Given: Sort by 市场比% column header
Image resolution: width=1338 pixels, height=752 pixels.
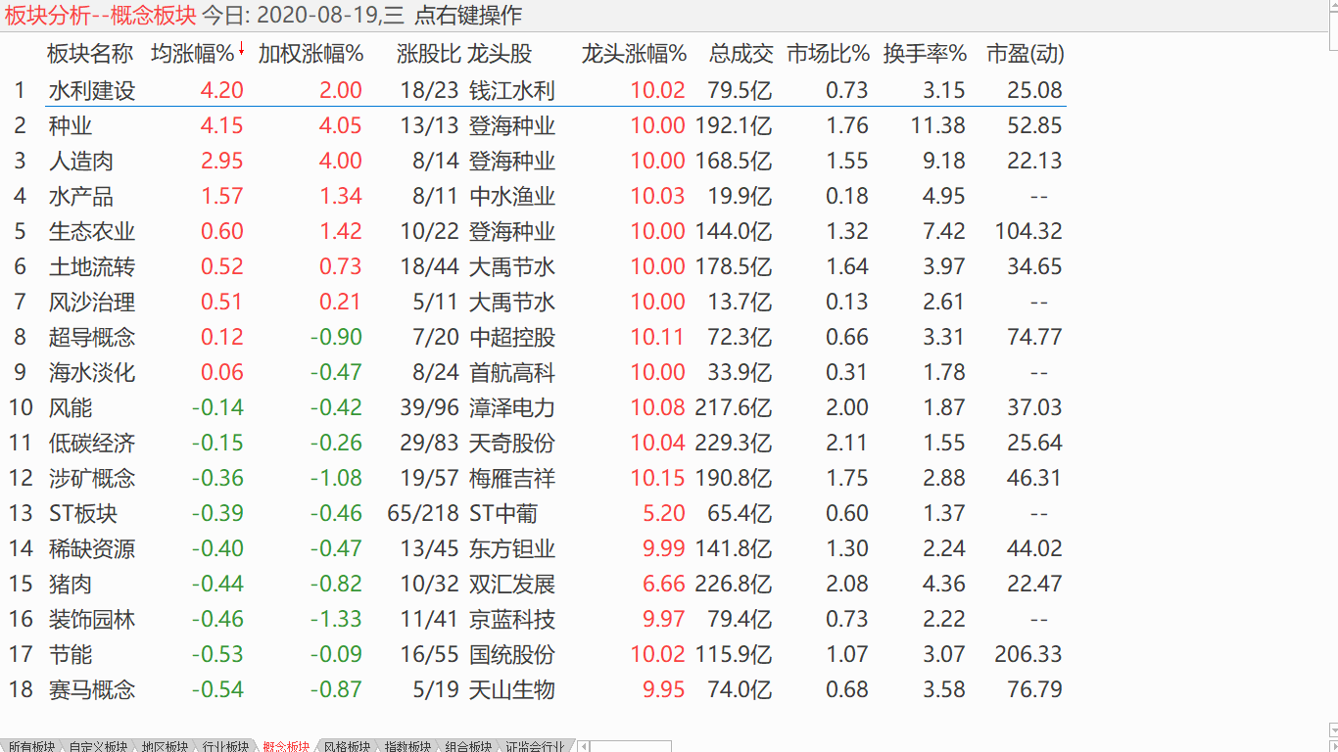Looking at the screenshot, I should 829,54.
